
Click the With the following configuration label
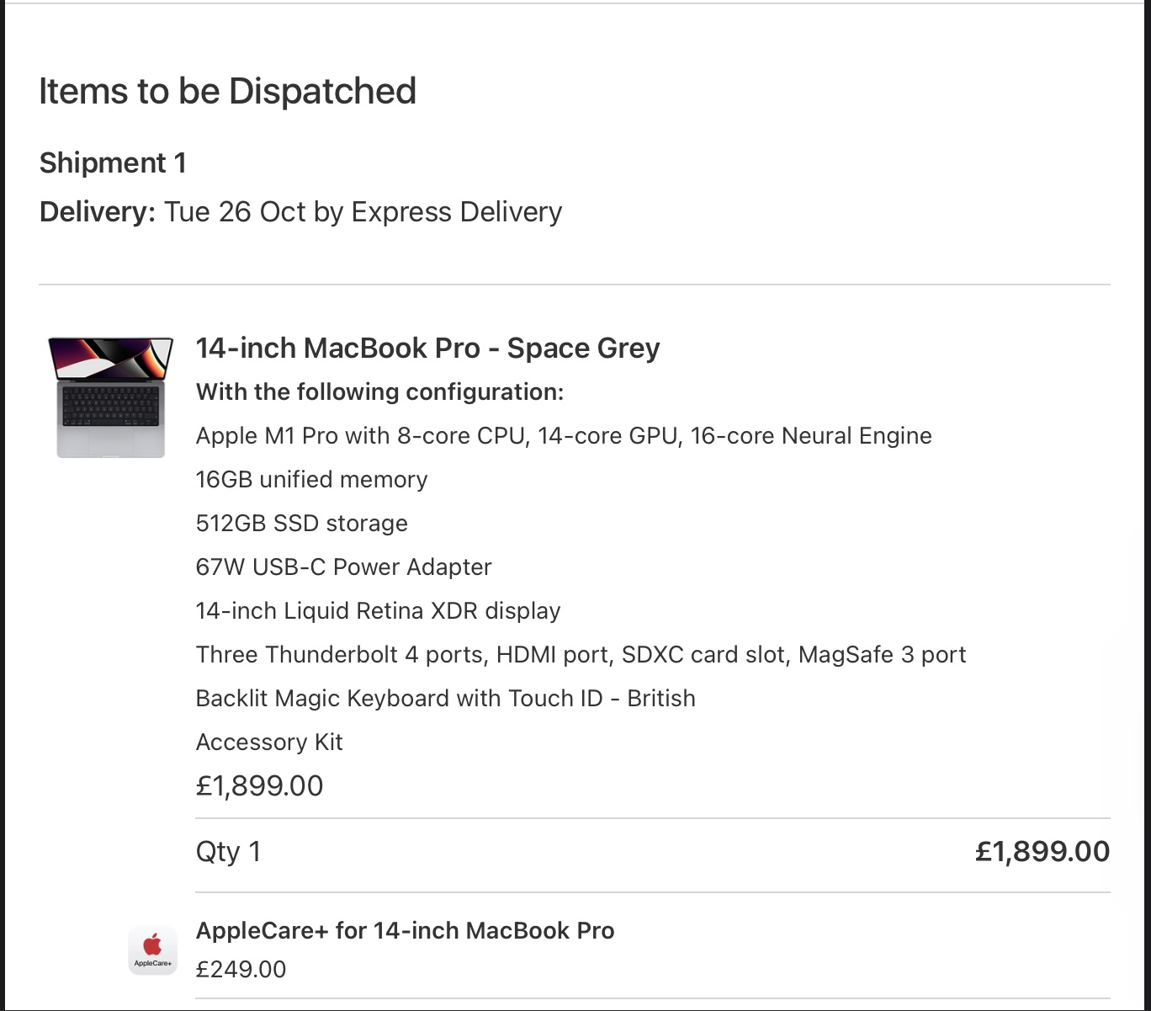pyautogui.click(x=379, y=391)
